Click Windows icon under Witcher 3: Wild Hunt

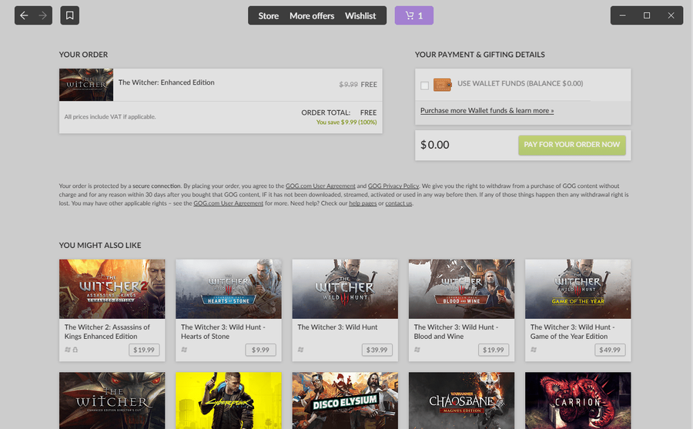300,350
